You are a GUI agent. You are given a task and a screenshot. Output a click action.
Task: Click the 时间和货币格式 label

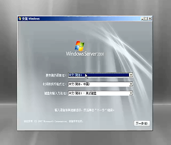(x=55, y=84)
